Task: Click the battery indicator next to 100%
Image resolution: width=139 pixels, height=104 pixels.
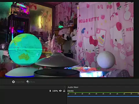Action: [50, 91]
